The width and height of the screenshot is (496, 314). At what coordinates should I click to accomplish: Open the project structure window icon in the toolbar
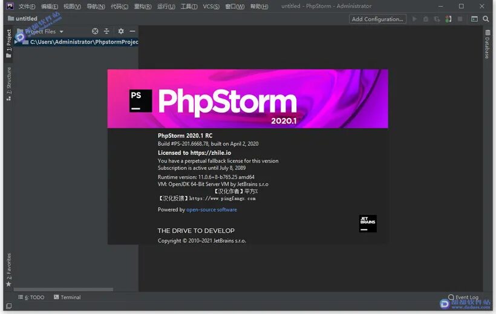[x=474, y=19]
